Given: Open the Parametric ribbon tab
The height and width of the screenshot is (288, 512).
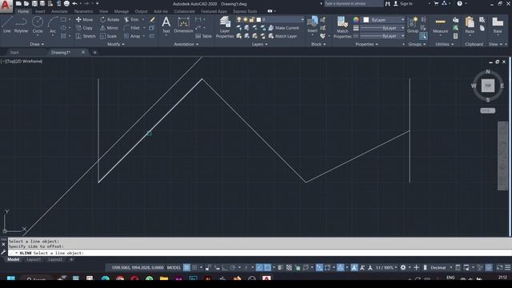Looking at the screenshot, I should pos(83,11).
